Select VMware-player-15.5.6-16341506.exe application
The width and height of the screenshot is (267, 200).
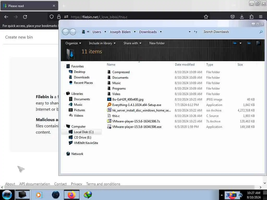(x=134, y=127)
